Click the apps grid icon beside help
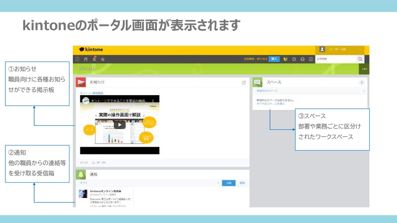 pos(311,59)
